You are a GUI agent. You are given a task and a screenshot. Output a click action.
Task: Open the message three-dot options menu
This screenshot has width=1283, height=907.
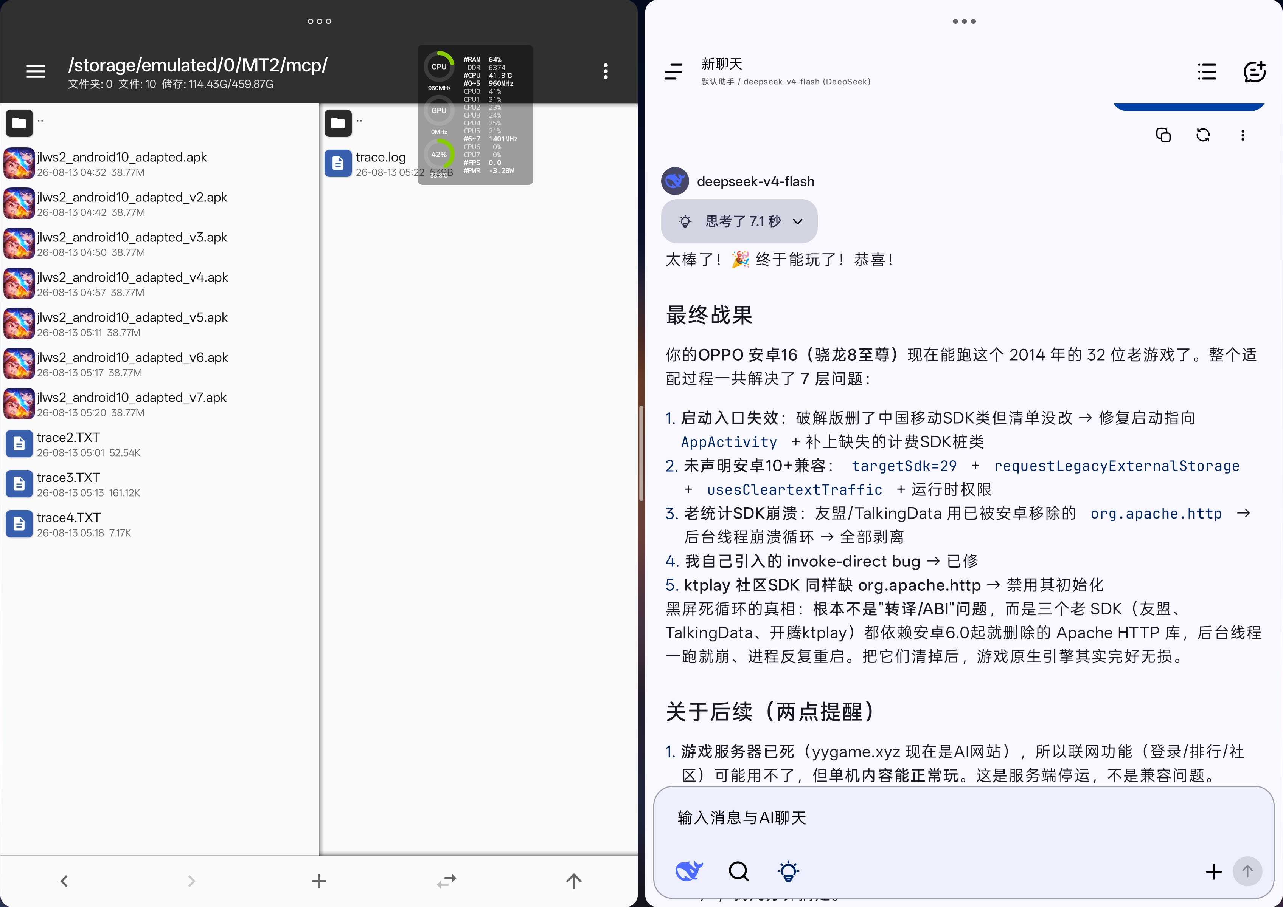tap(1243, 135)
